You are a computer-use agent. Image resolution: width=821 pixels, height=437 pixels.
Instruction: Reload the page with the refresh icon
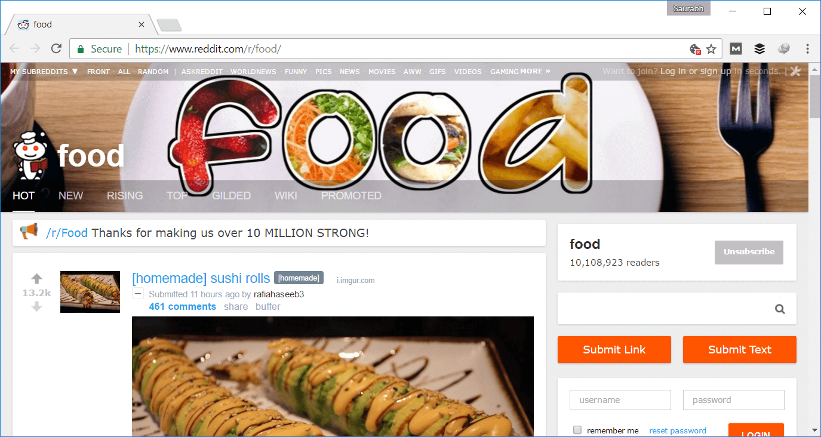coord(56,49)
